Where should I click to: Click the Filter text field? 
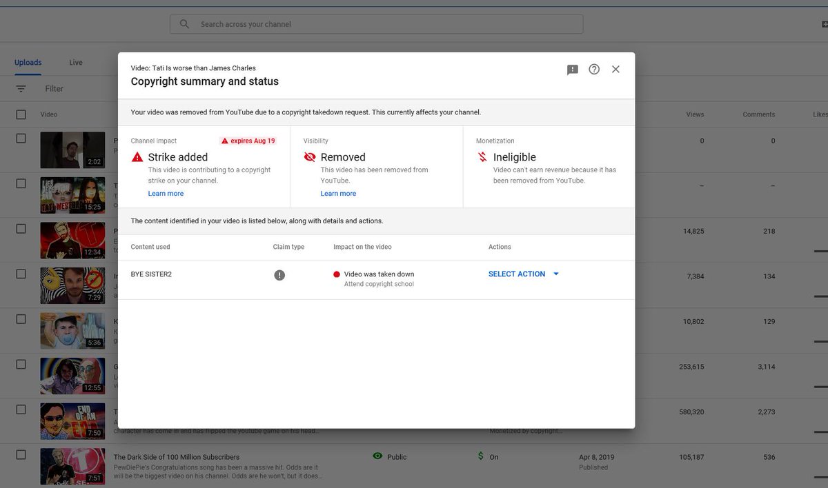tap(55, 89)
